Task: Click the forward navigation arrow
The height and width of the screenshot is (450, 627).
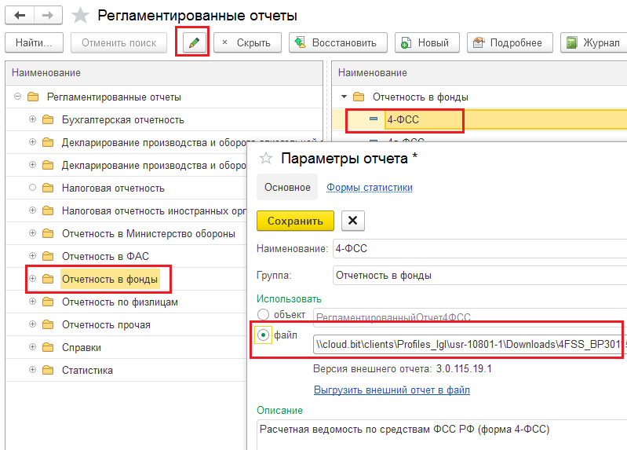Action: point(47,16)
